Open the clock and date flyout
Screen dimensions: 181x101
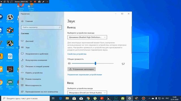tap(174, 98)
